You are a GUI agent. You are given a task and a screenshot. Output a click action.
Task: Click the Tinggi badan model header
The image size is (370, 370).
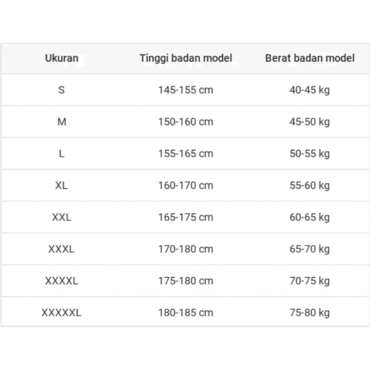point(186,58)
